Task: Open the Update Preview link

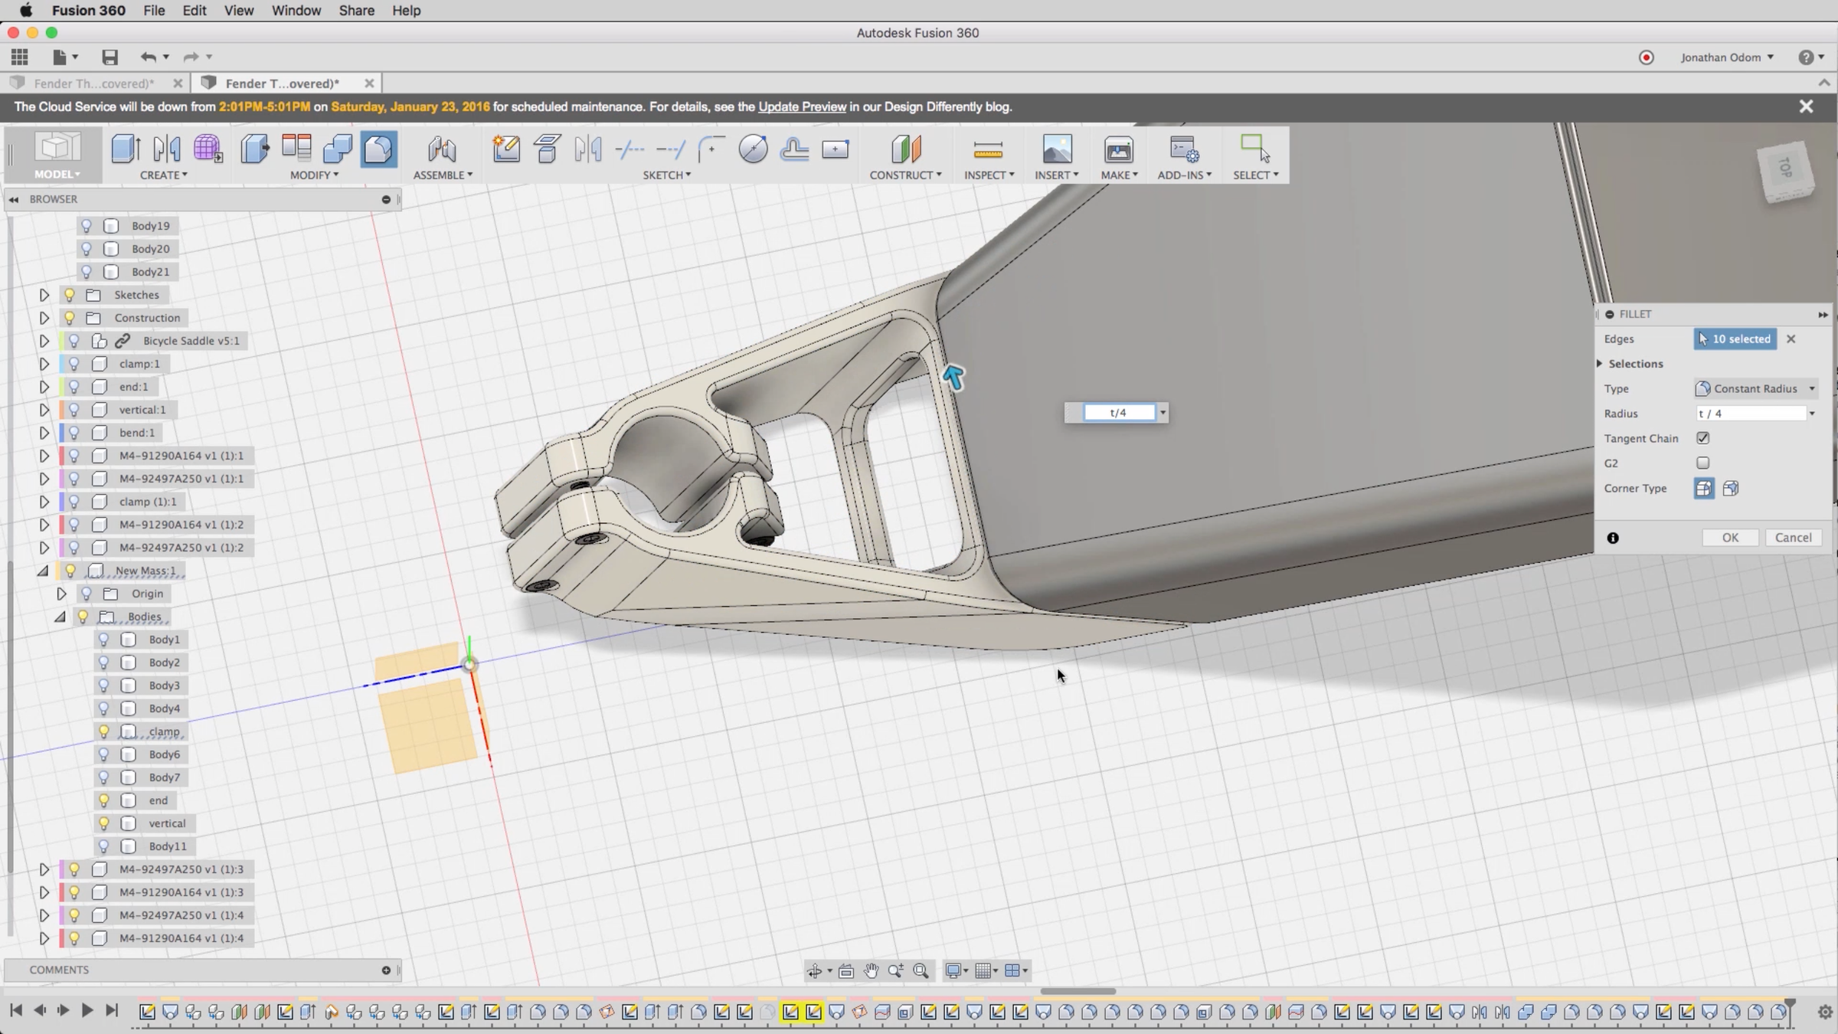Action: pyautogui.click(x=802, y=106)
